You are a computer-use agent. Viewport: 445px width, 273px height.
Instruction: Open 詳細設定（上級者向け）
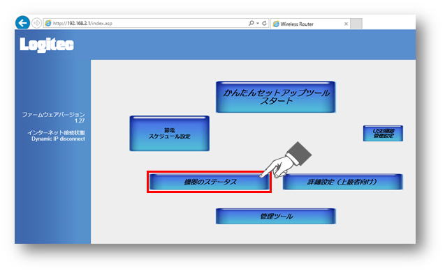click(342, 182)
